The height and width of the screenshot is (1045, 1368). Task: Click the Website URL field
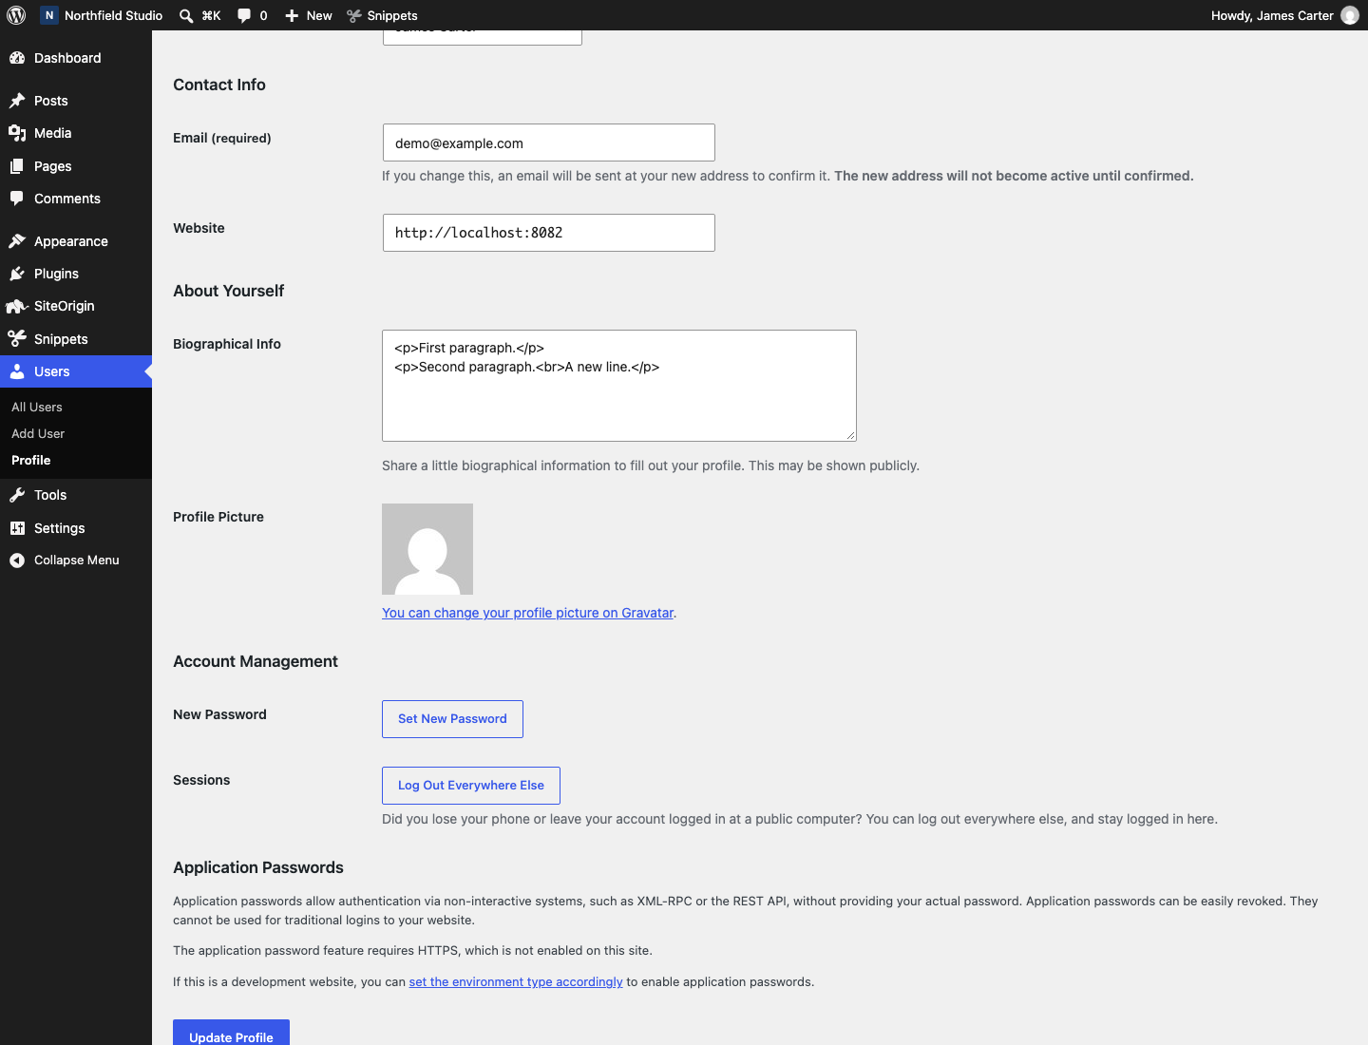pyautogui.click(x=549, y=233)
